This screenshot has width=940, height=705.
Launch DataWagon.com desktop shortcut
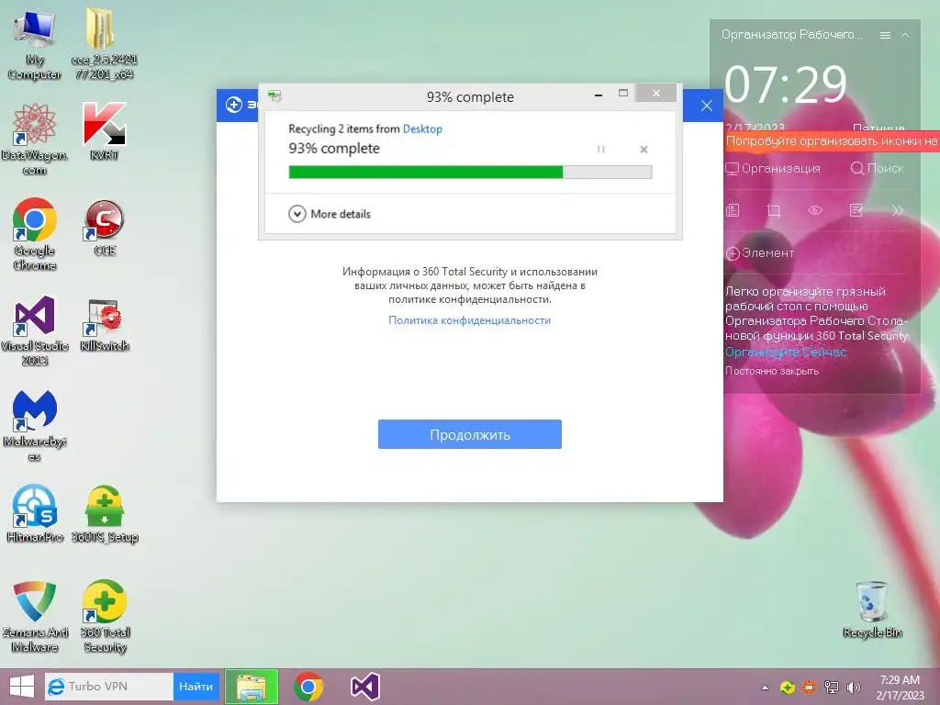[x=34, y=140]
